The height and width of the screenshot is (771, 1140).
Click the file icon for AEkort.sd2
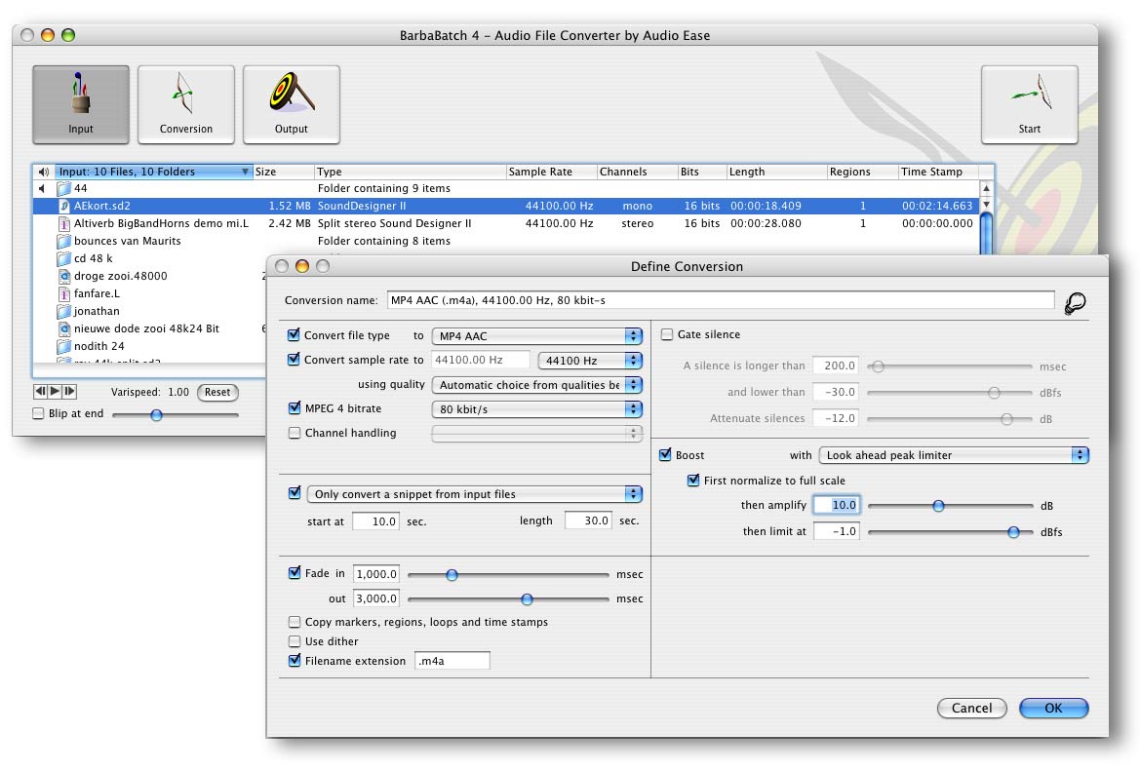coord(64,207)
